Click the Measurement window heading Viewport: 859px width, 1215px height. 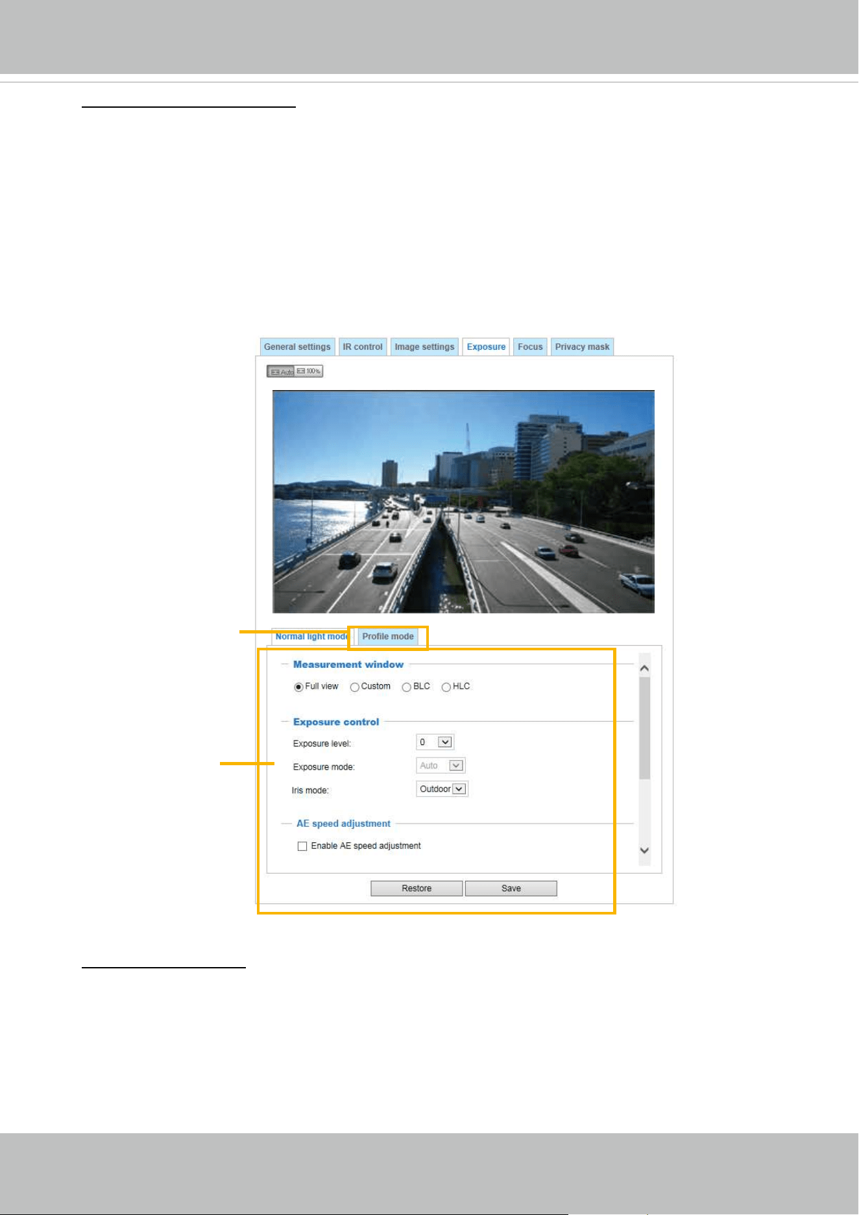coord(348,665)
